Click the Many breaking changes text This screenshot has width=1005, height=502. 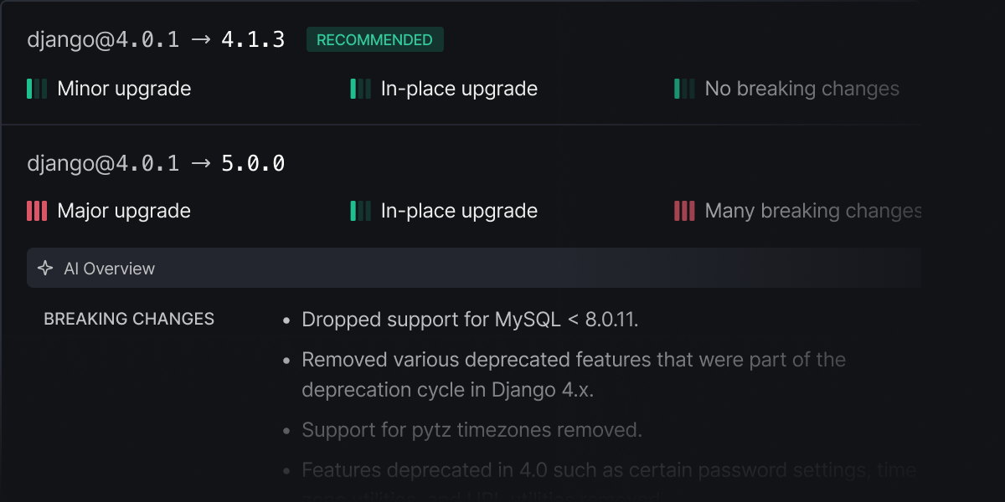point(812,211)
